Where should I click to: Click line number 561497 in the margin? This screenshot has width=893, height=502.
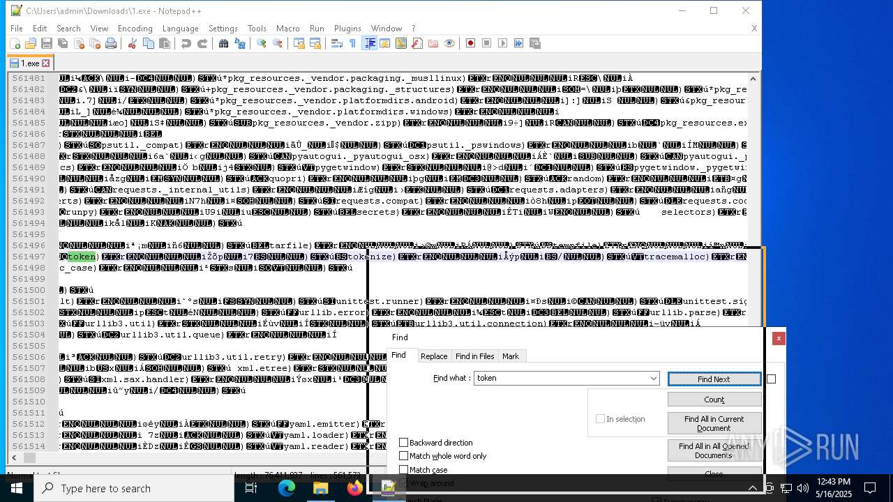[29, 257]
